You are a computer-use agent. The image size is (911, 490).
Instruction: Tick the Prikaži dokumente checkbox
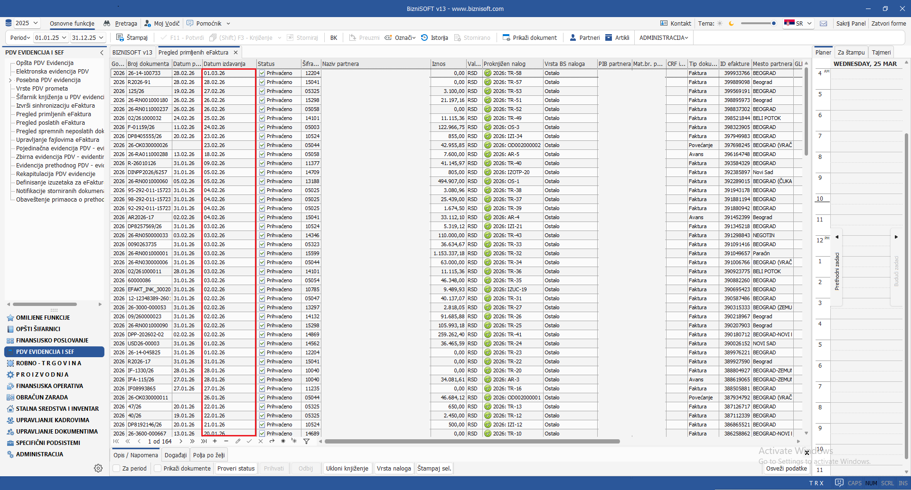point(158,468)
